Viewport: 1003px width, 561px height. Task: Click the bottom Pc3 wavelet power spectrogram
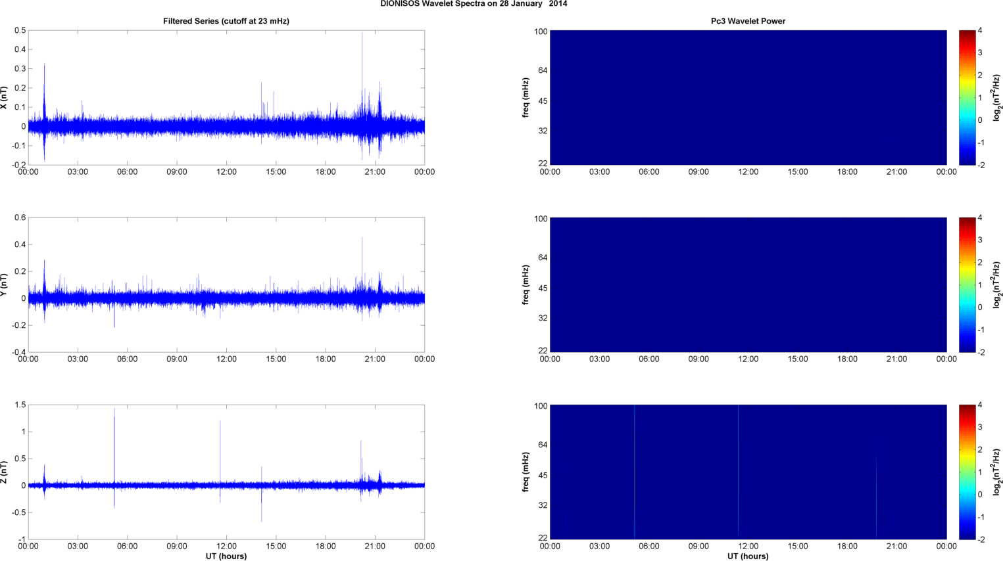tap(748, 472)
